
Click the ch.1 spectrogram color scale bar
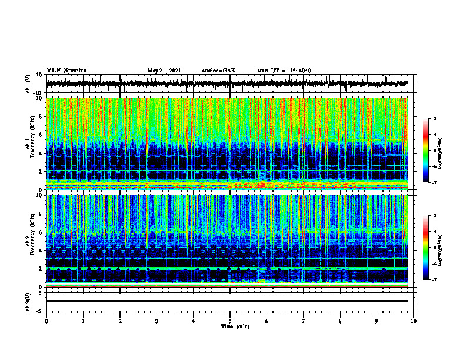click(425, 151)
